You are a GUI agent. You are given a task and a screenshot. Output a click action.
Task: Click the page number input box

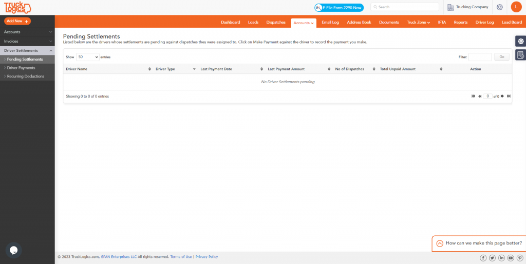tap(488, 96)
